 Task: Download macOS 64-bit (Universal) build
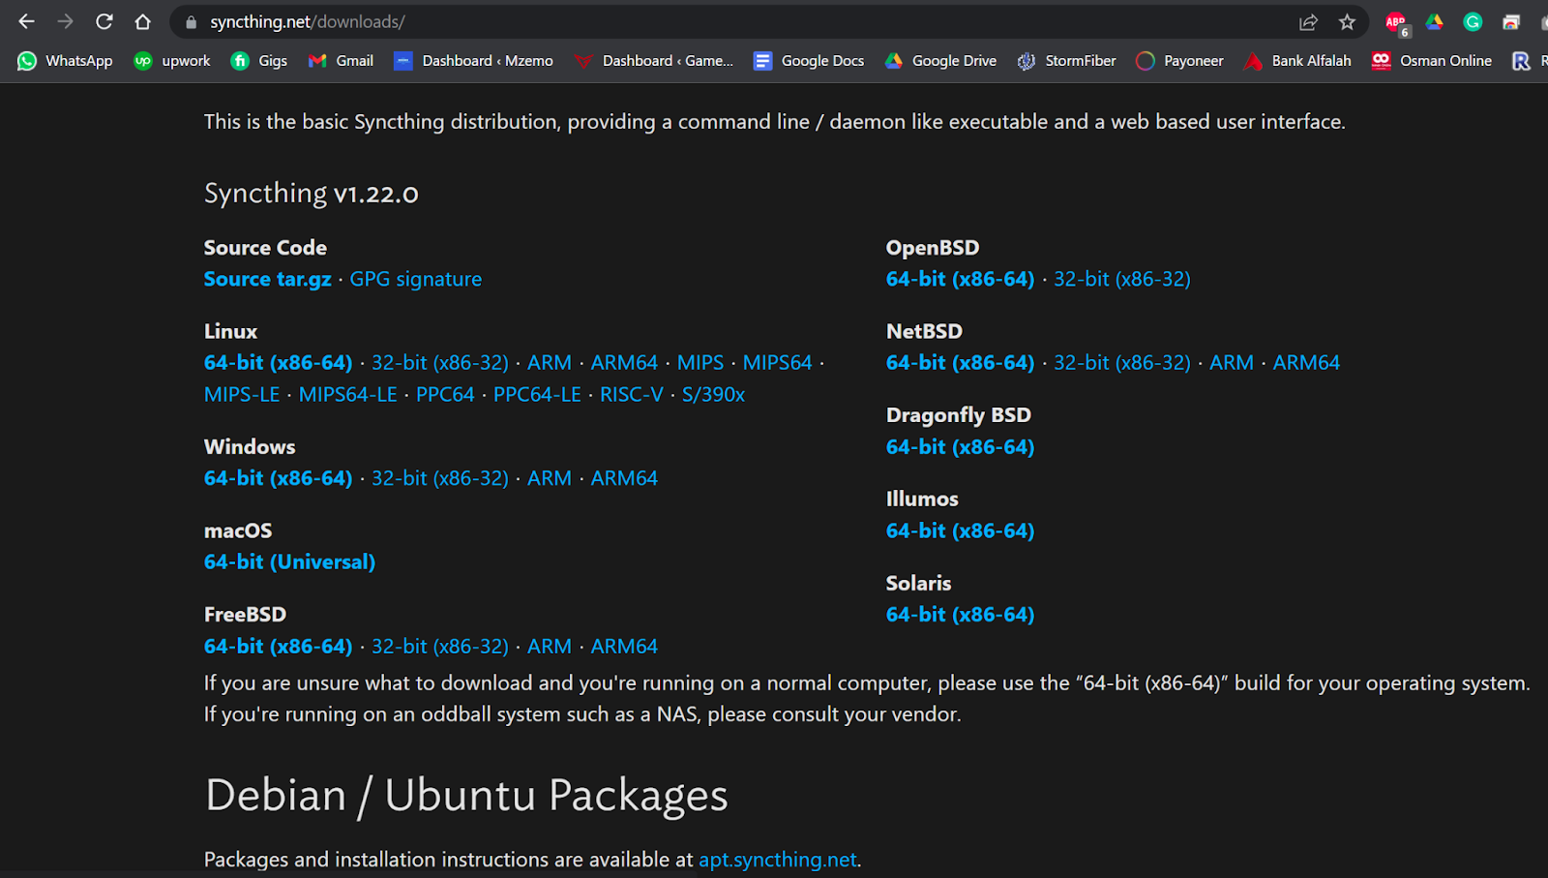tap(289, 562)
